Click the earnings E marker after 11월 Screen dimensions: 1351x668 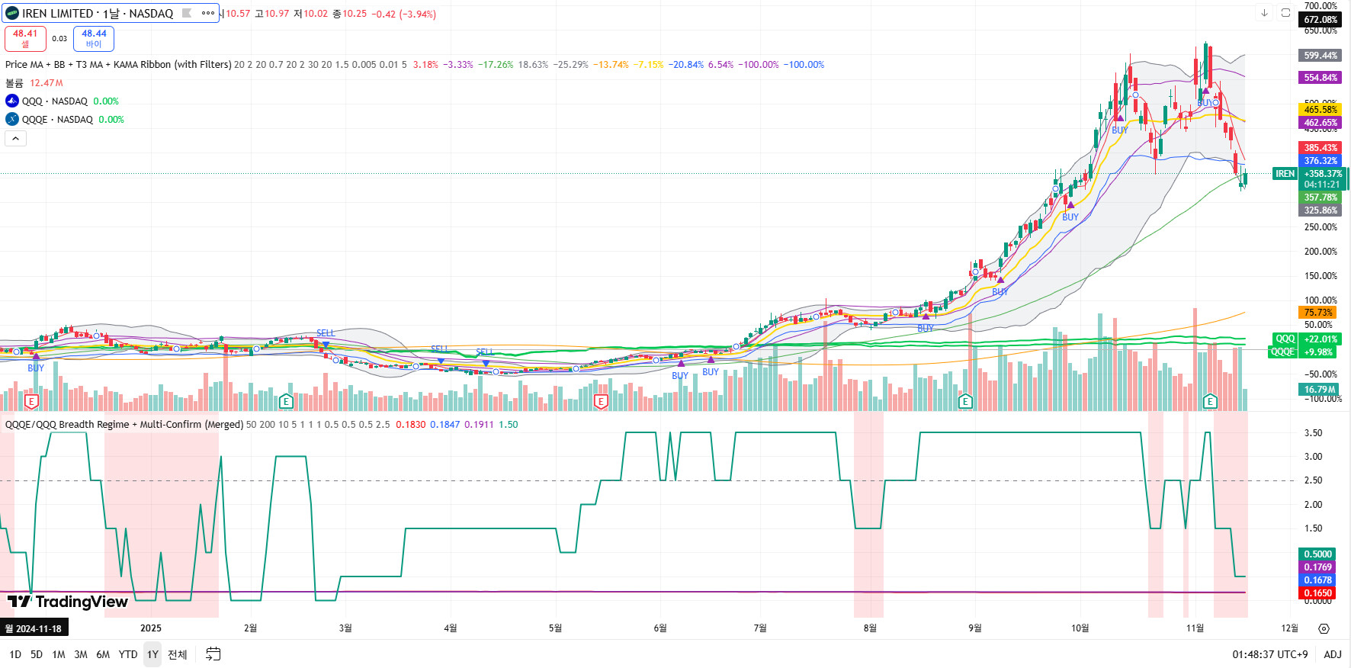pyautogui.click(x=1210, y=401)
